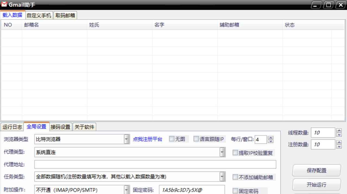347x194 pixels.
Task: Minimize the Gmail助手 window
Action: coord(316,5)
